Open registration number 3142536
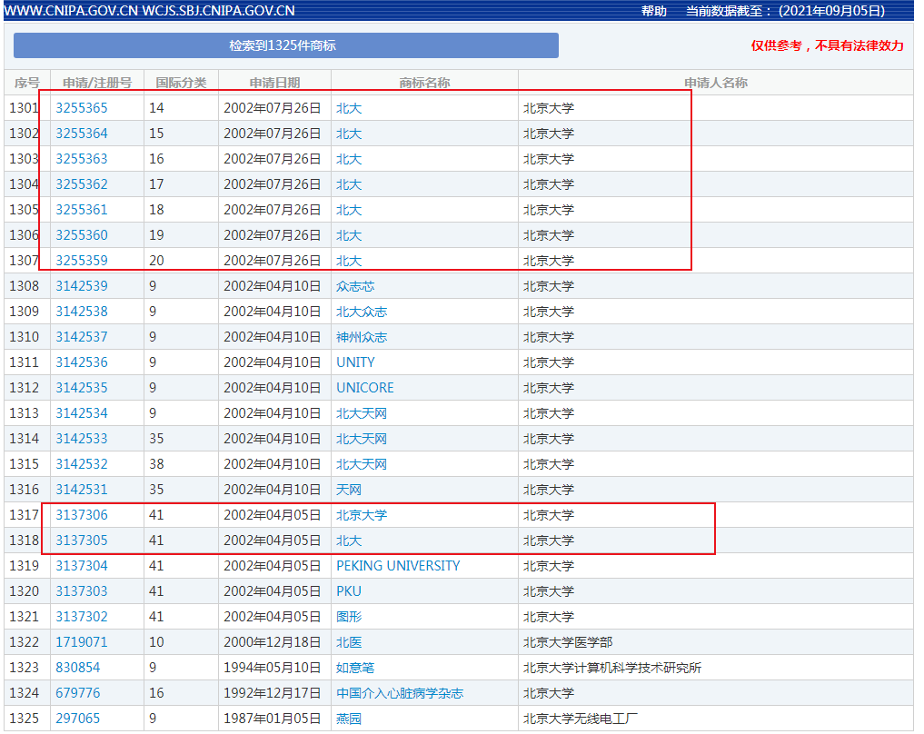Screen dimensions: 924x734 (x=82, y=362)
